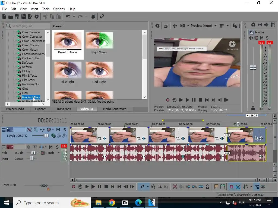Open the Touch automation mode dropdown
278x208 pixels.
[59, 153]
